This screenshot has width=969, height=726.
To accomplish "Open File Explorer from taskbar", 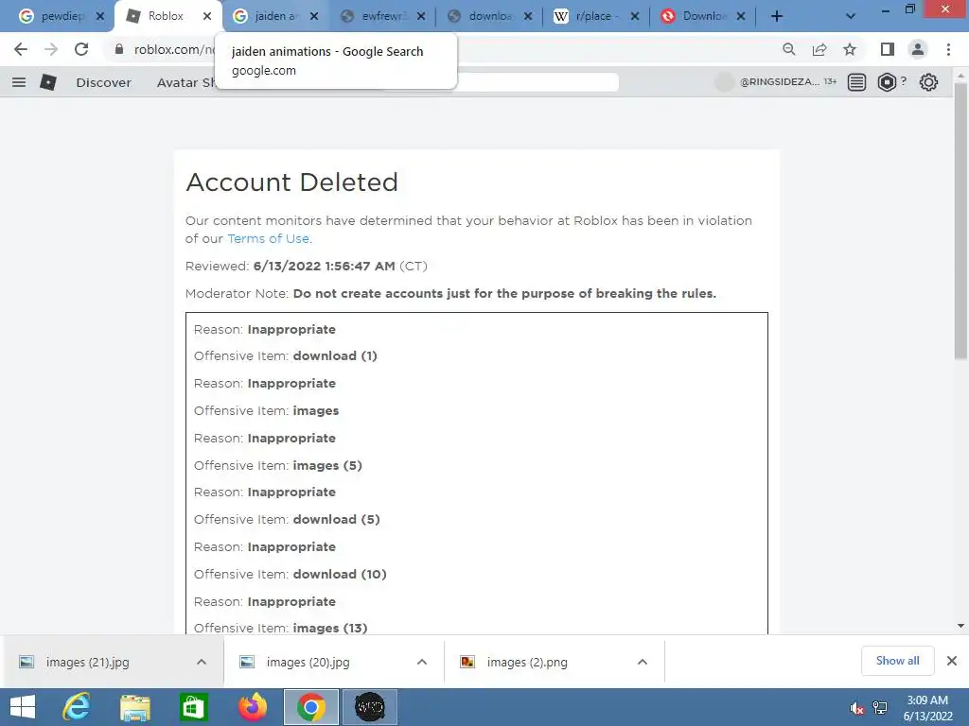I will pos(134,707).
